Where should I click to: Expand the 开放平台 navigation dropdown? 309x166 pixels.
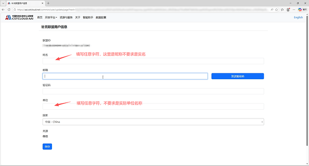[x=51, y=17]
